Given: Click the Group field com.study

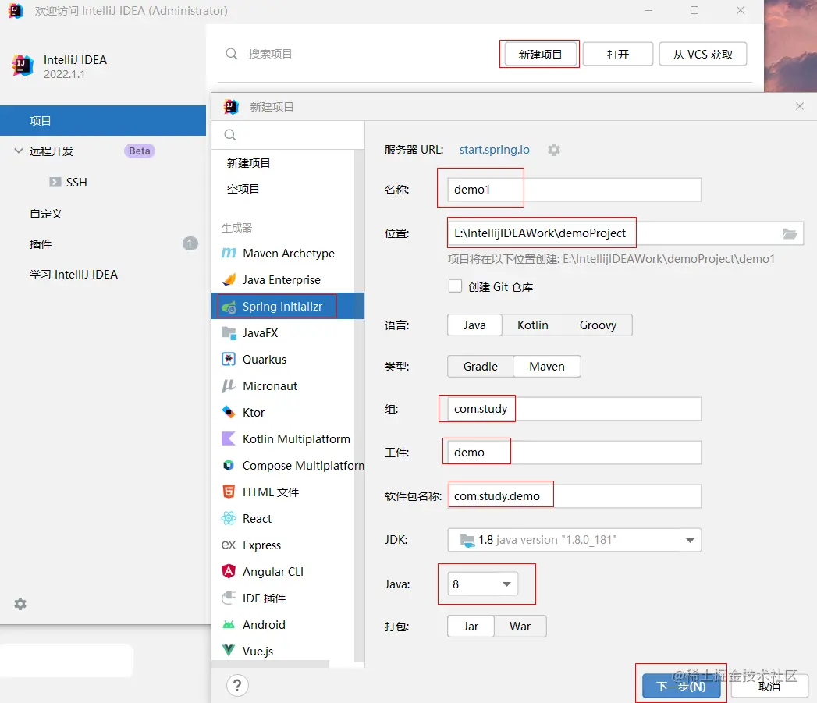Looking at the screenshot, I should point(574,409).
